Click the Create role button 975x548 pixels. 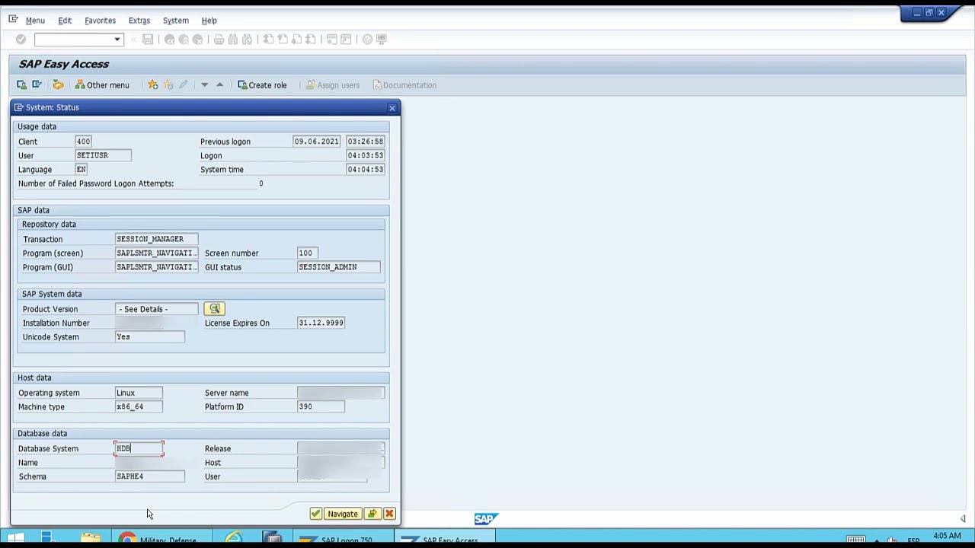click(262, 84)
